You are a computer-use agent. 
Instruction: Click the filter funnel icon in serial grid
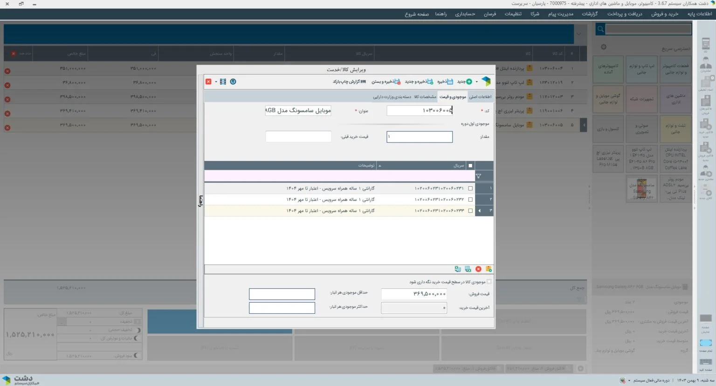pyautogui.click(x=478, y=176)
